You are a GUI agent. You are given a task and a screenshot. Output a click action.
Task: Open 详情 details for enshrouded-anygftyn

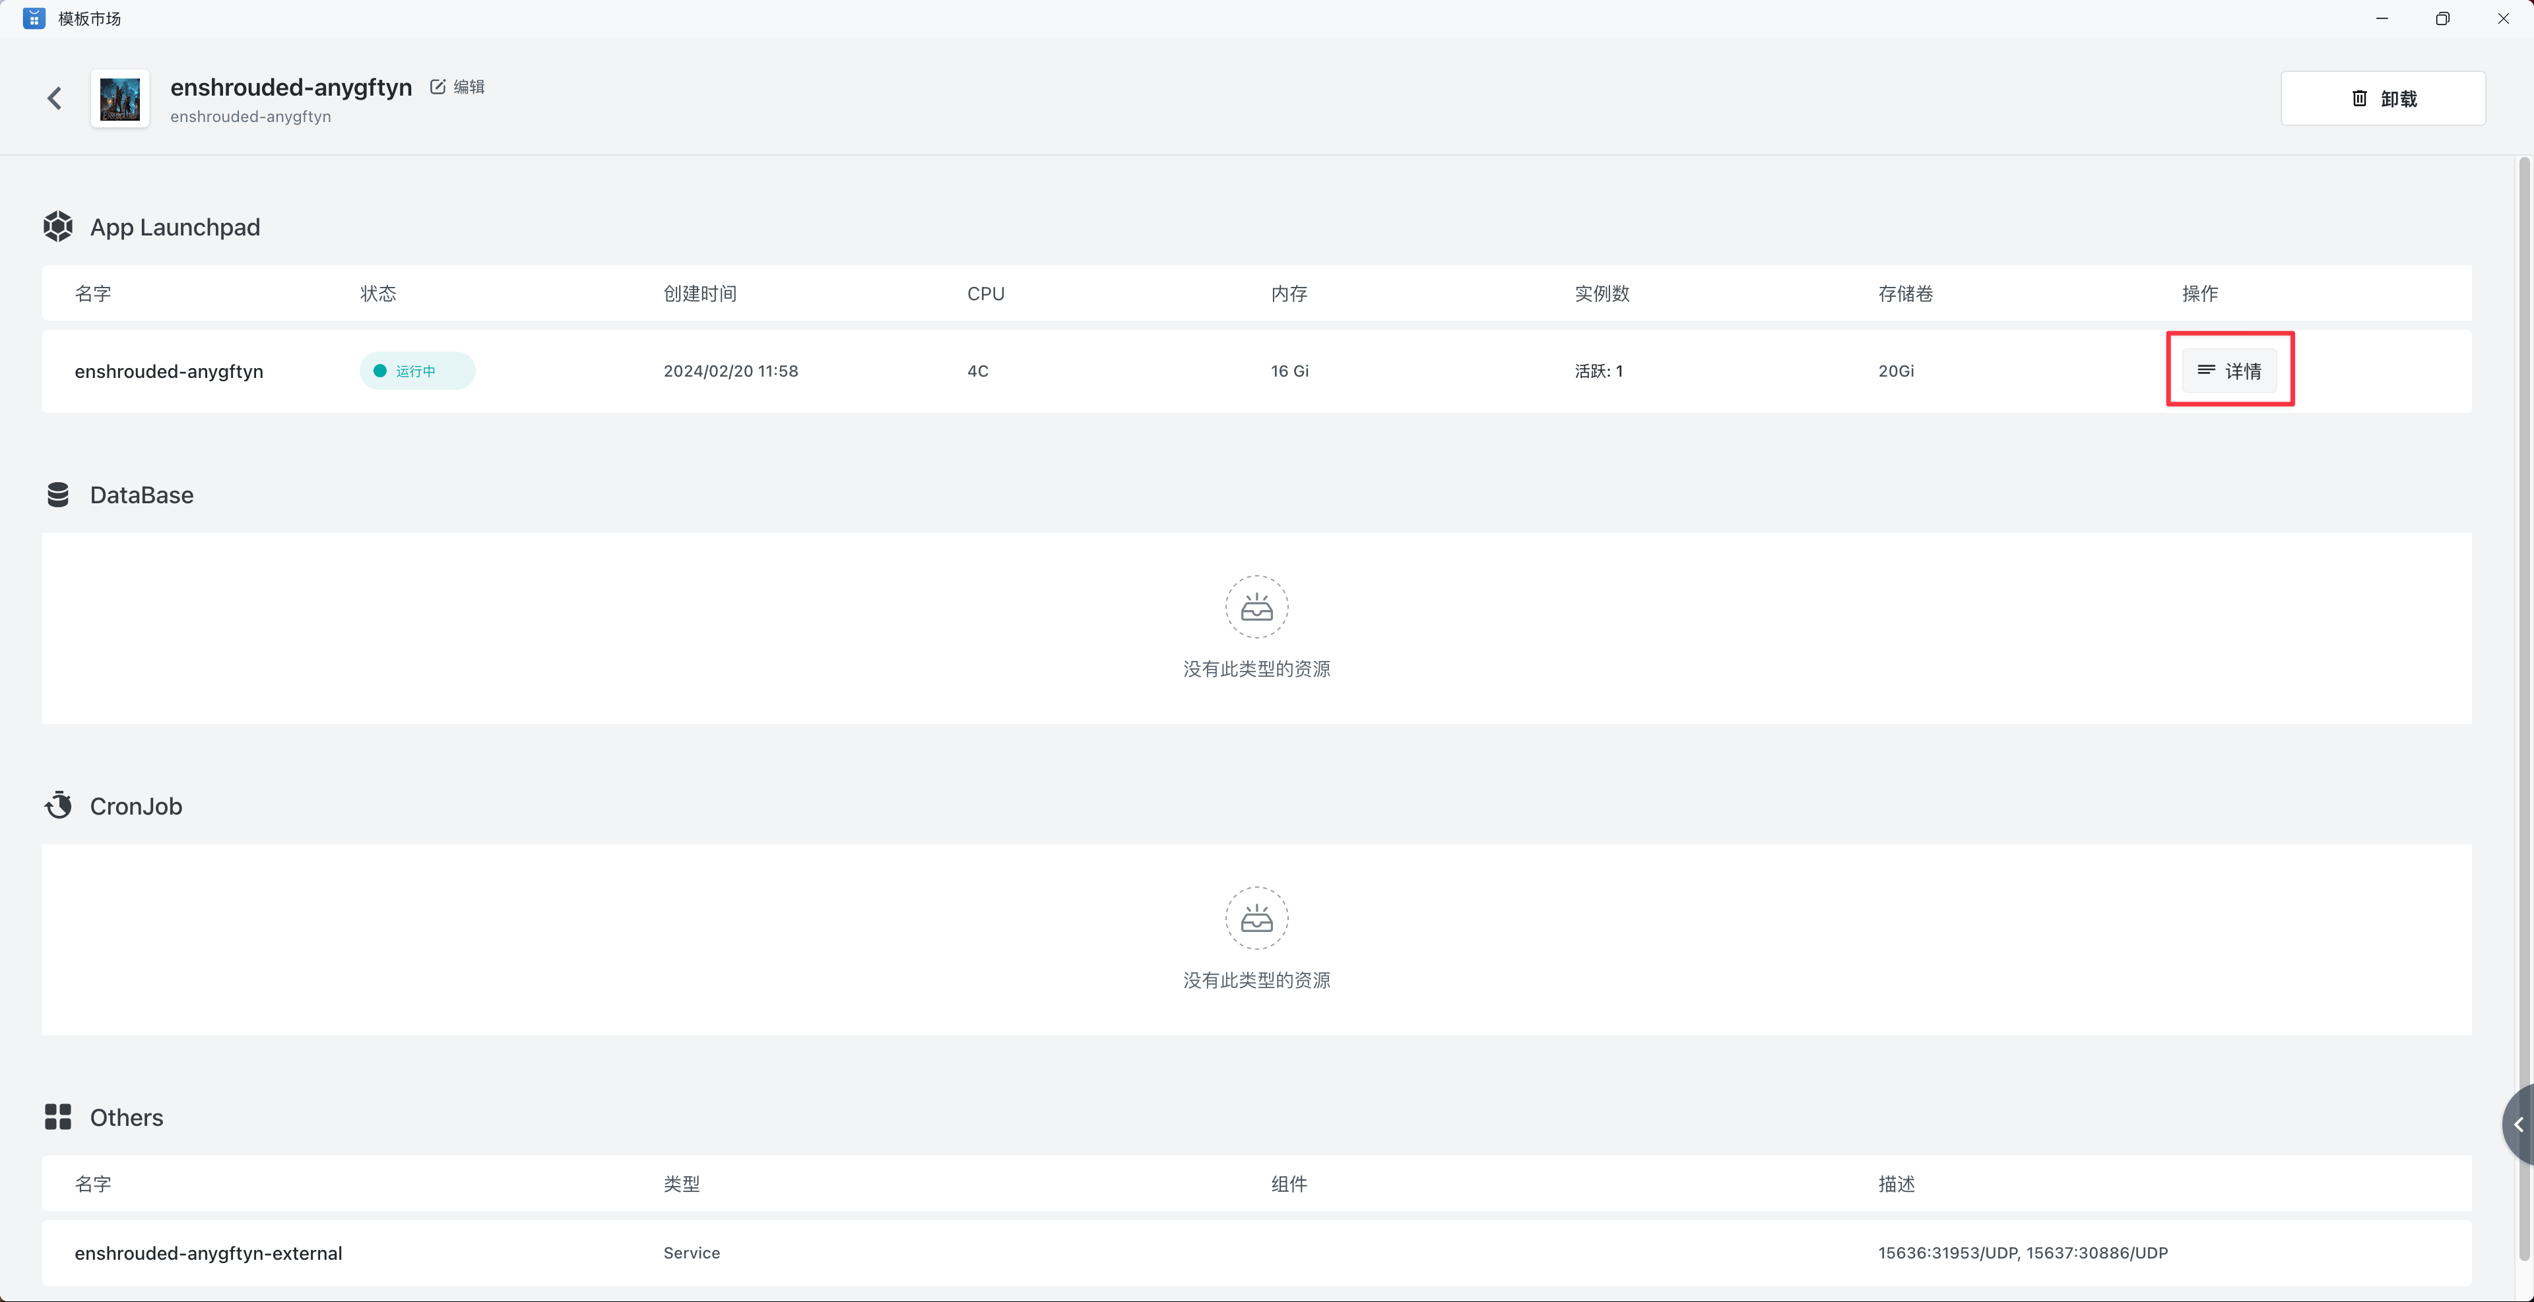click(2229, 371)
